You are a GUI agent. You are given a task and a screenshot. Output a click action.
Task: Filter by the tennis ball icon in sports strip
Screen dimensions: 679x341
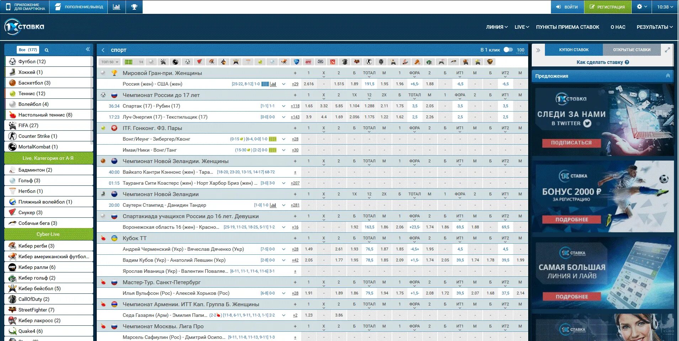(x=260, y=62)
